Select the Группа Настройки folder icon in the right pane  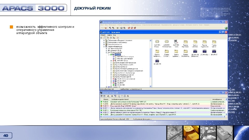157,51
